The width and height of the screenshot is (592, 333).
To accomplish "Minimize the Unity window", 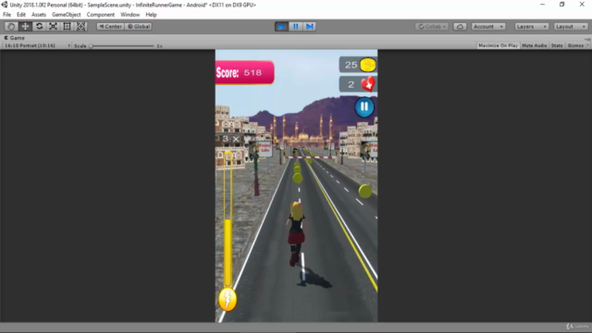I will pyautogui.click(x=543, y=5).
